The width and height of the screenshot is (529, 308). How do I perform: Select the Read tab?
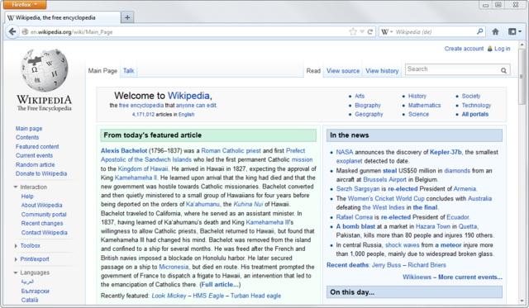[x=313, y=71]
